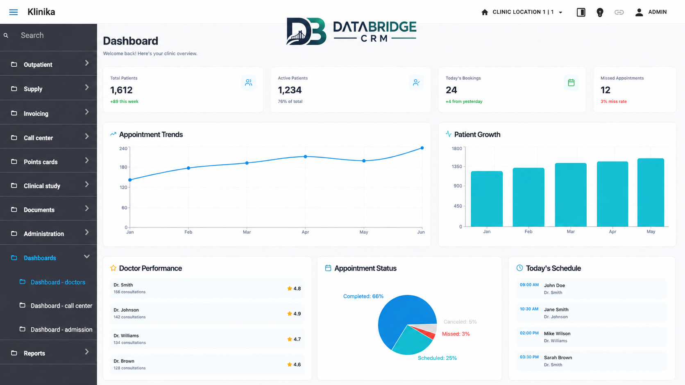Click the Clinical study folder icon
Screen dimensions: 685x385
14,185
